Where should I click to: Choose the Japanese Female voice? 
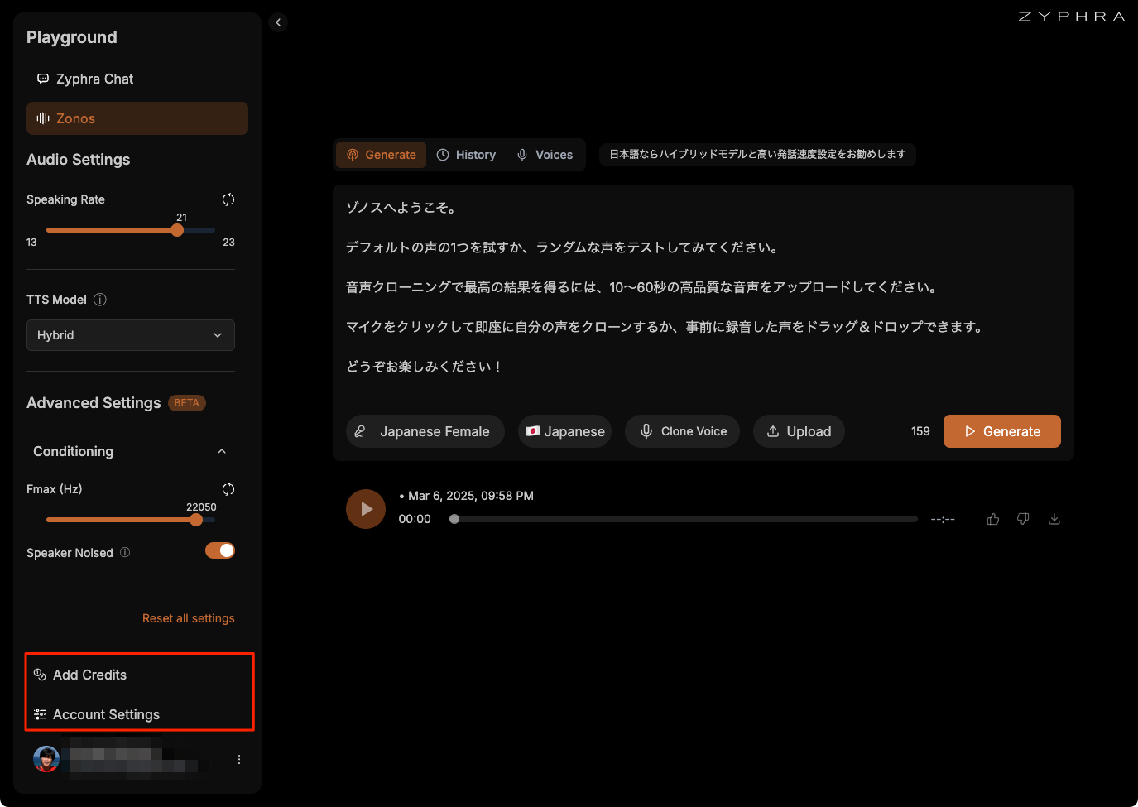click(425, 431)
